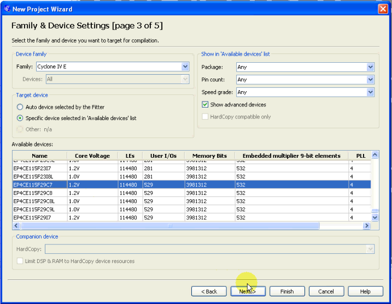Proceed with the Next button
The height and width of the screenshot is (304, 392).
[248, 291]
